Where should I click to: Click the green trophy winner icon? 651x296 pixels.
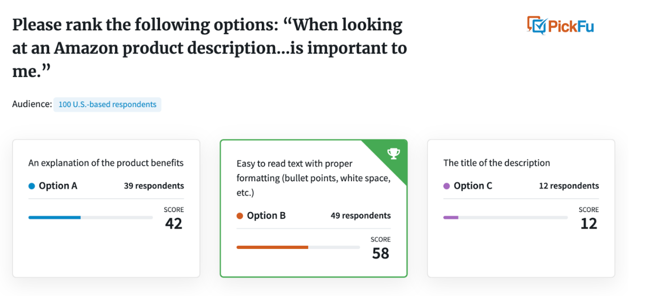(x=393, y=154)
